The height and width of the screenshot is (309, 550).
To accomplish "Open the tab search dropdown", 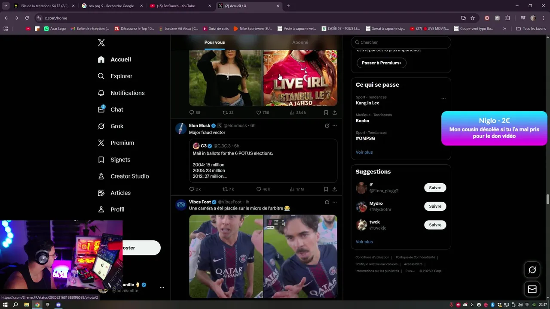I will (6, 6).
